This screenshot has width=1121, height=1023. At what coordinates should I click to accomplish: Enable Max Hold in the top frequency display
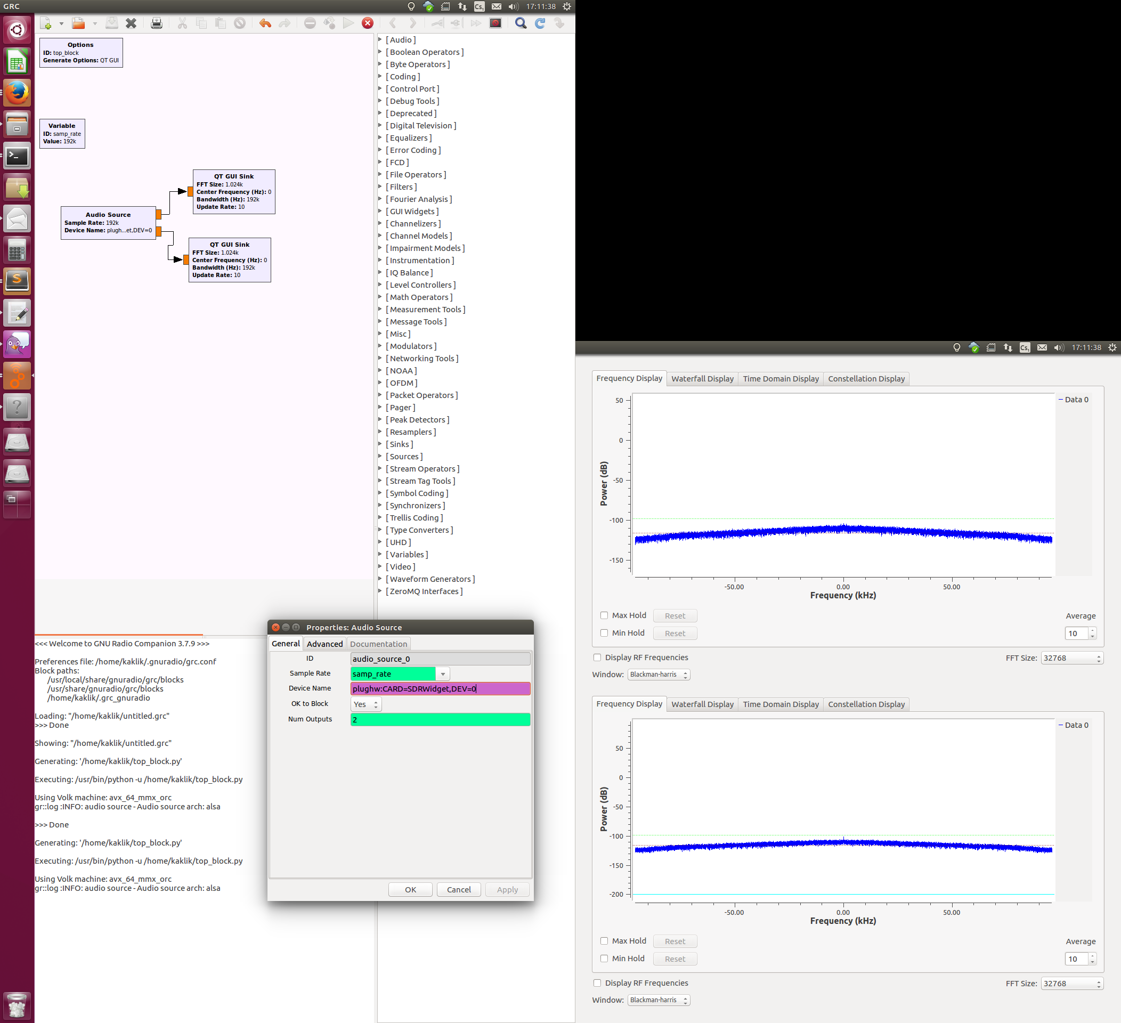[x=604, y=615]
